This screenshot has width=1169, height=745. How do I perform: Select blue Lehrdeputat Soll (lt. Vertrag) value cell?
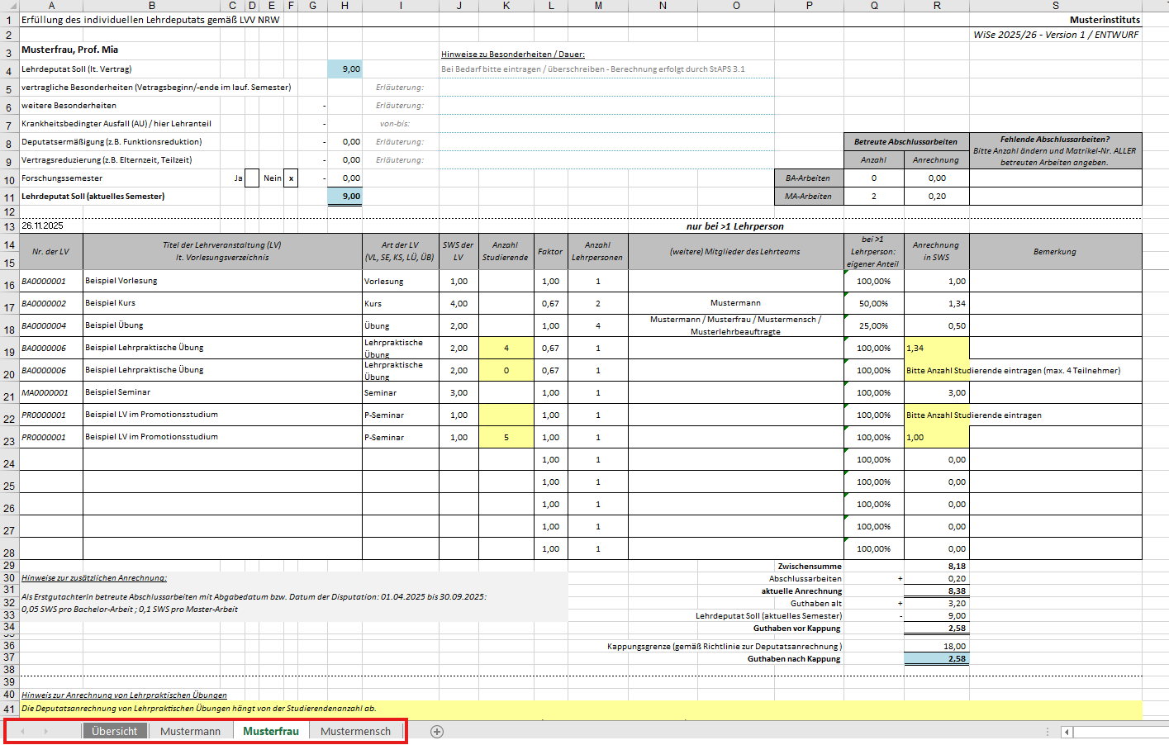(345, 69)
